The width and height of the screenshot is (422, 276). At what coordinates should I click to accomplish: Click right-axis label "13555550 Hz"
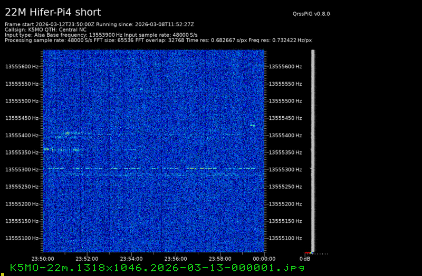[285, 84]
